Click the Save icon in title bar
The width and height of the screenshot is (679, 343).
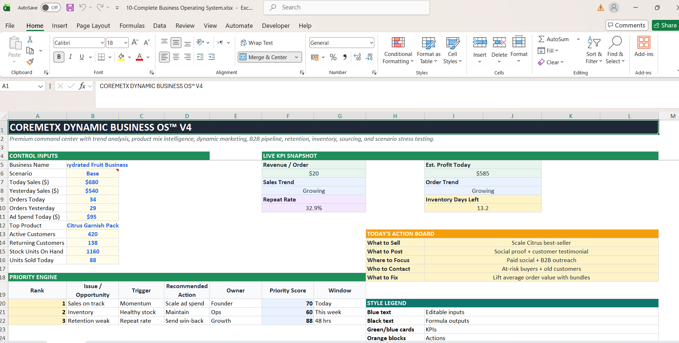point(70,7)
